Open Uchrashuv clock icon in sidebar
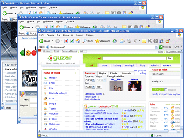The image size is (184, 138). click(x=46, y=124)
